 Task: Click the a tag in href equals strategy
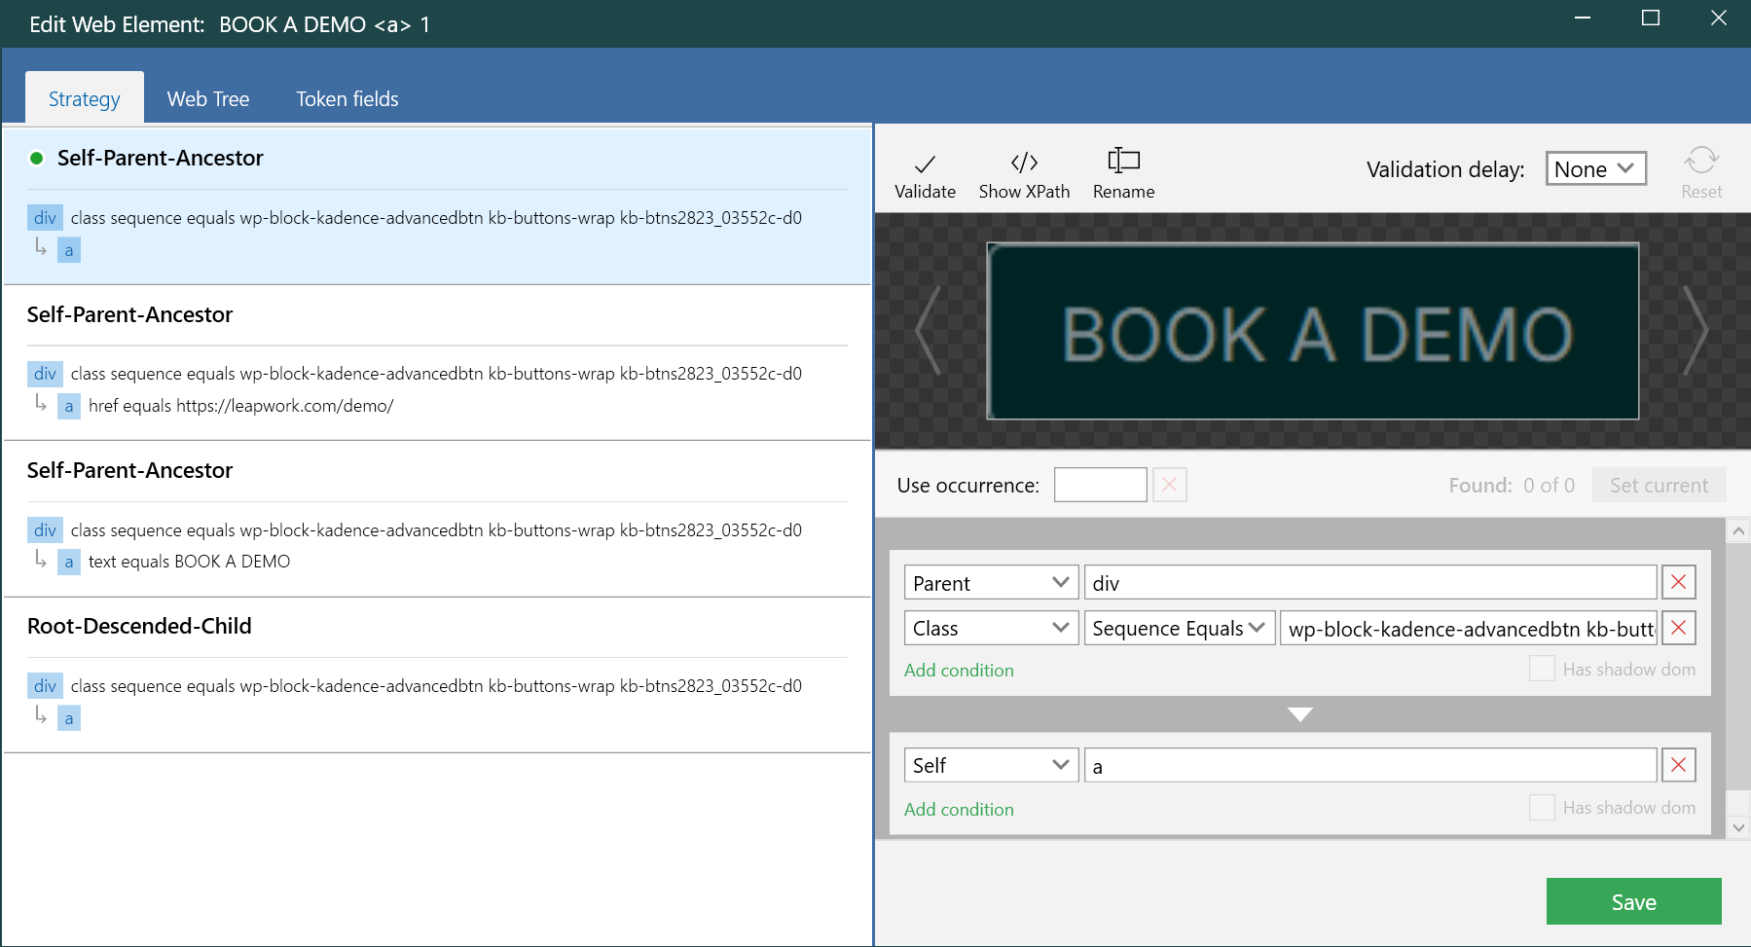[68, 406]
